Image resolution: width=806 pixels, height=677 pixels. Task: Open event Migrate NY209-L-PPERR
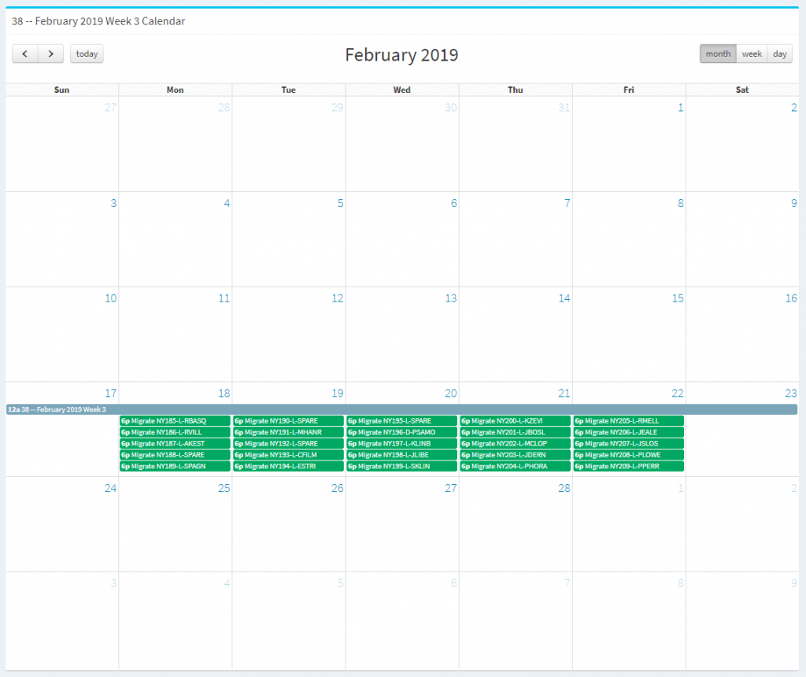pyautogui.click(x=628, y=466)
